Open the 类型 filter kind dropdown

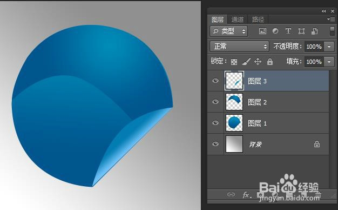point(229,31)
